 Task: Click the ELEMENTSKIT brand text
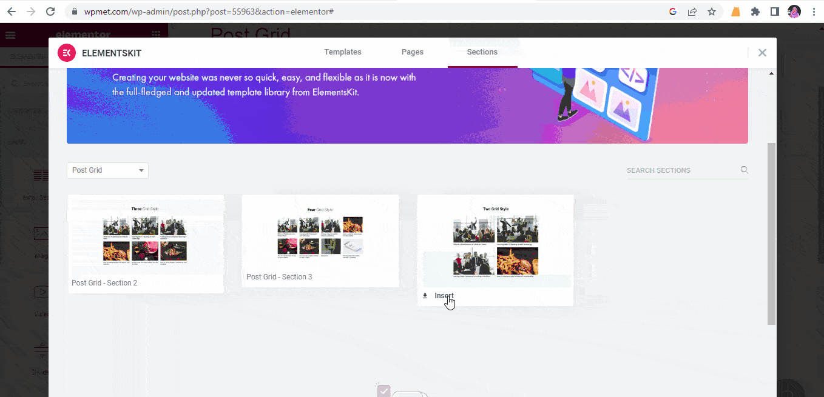112,53
